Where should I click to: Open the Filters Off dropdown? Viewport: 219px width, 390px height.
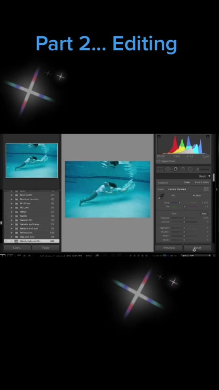click(x=195, y=256)
